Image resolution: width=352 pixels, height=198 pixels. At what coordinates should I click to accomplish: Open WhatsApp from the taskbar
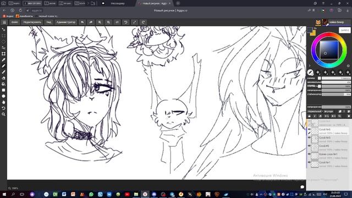91,194
